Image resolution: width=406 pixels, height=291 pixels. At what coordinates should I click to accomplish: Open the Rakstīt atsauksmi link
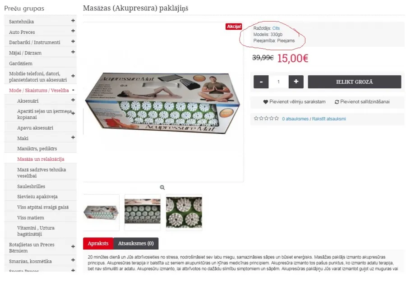(329, 119)
